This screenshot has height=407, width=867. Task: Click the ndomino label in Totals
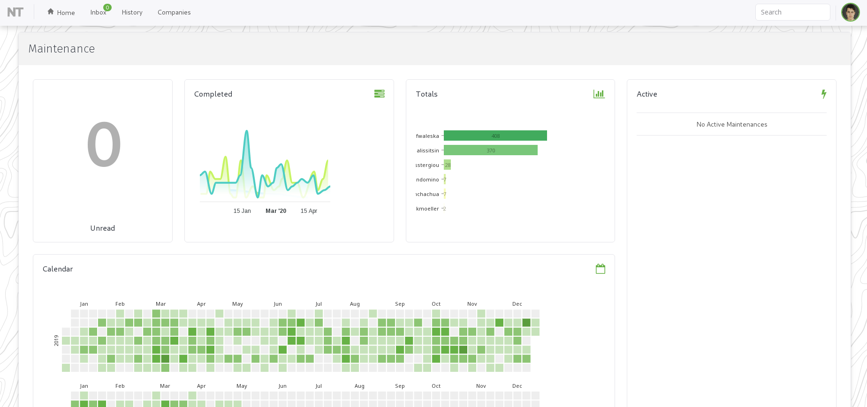click(x=427, y=180)
